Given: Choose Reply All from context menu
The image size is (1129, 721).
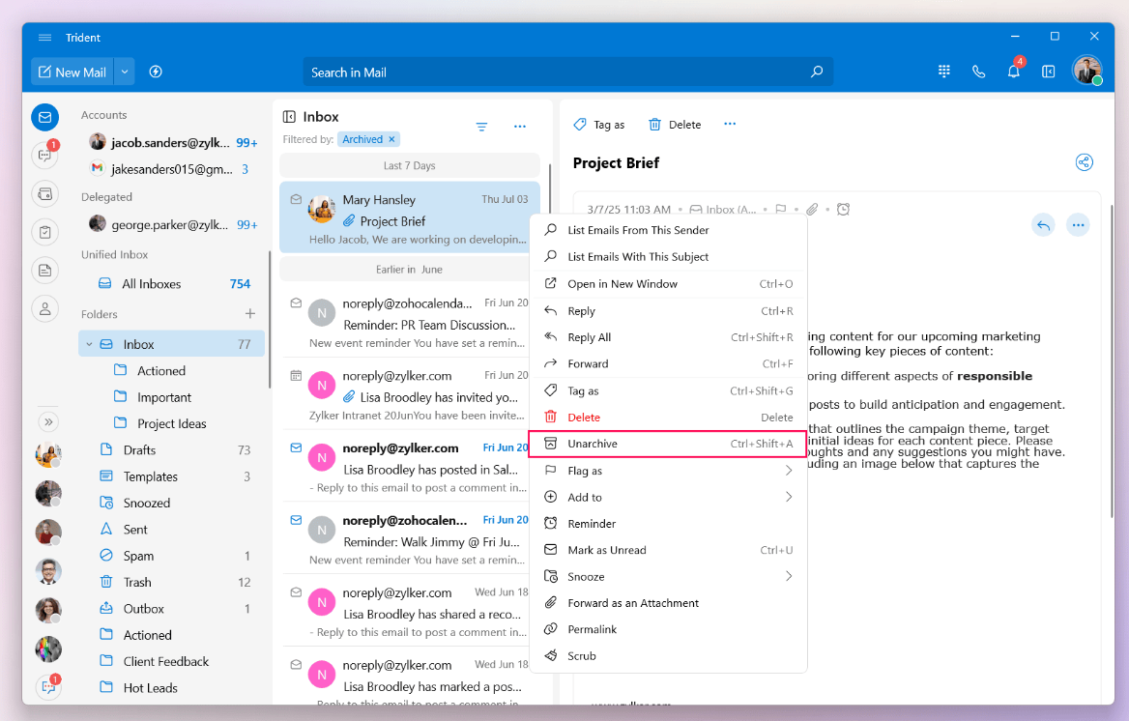Looking at the screenshot, I should 668,338.
